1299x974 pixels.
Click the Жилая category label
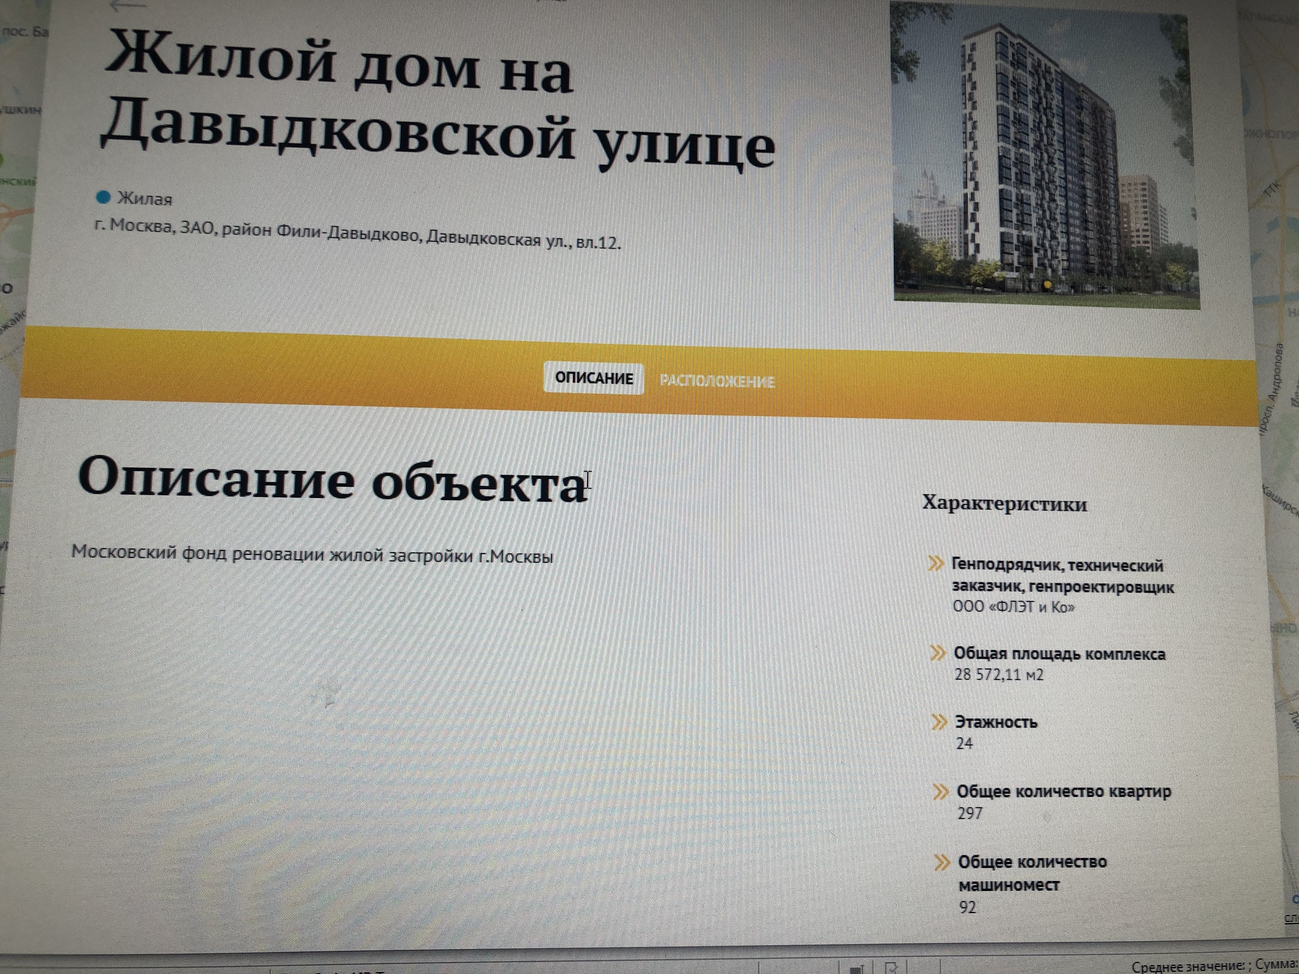click(x=144, y=199)
